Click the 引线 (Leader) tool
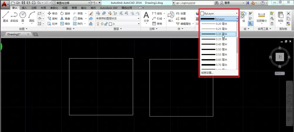This screenshot has width=294, height=132. (x=157, y=18)
